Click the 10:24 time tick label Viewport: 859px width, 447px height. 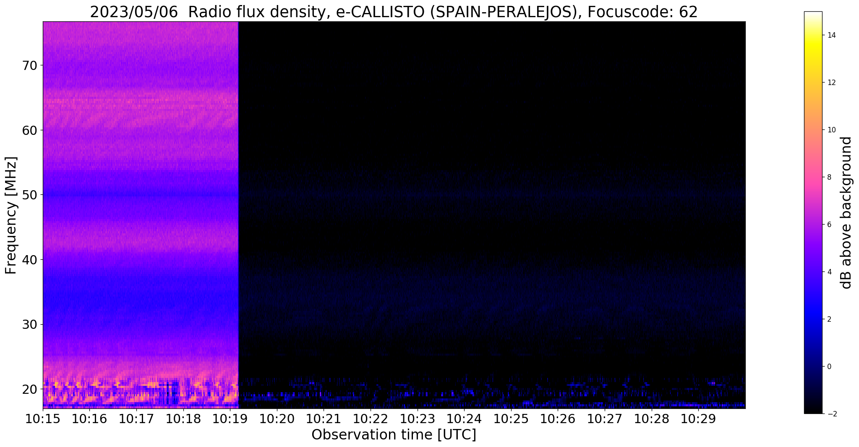point(464,419)
